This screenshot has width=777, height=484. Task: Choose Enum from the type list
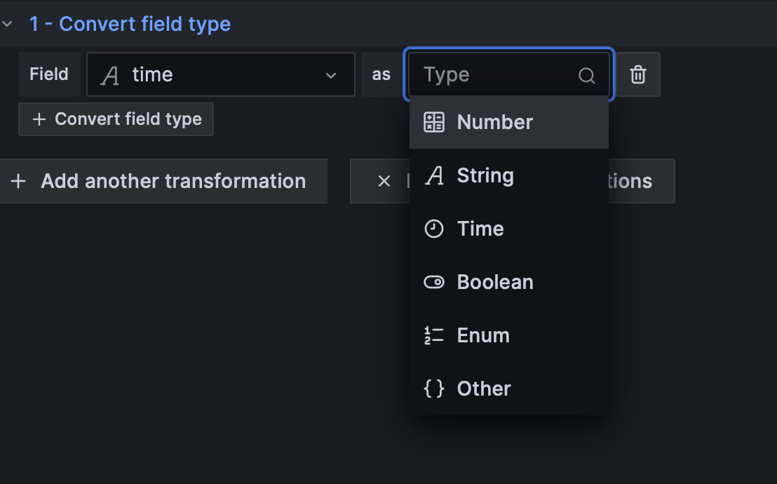pos(483,335)
